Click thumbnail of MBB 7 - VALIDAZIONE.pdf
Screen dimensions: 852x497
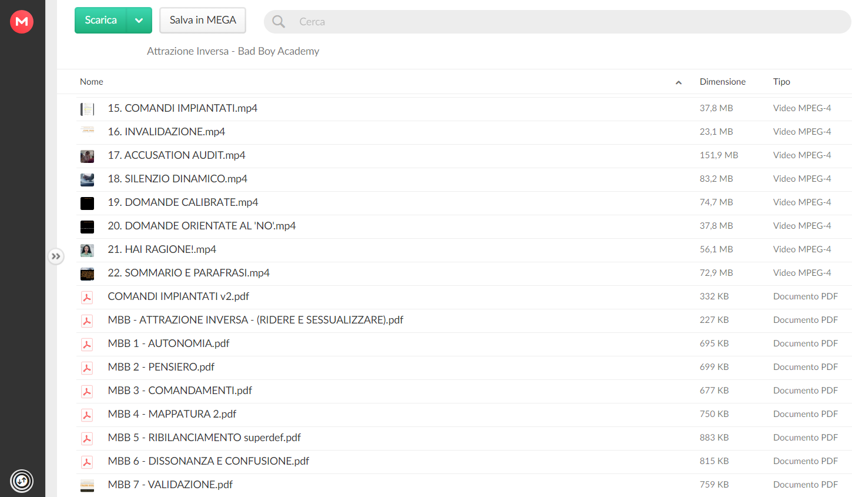[x=87, y=485]
